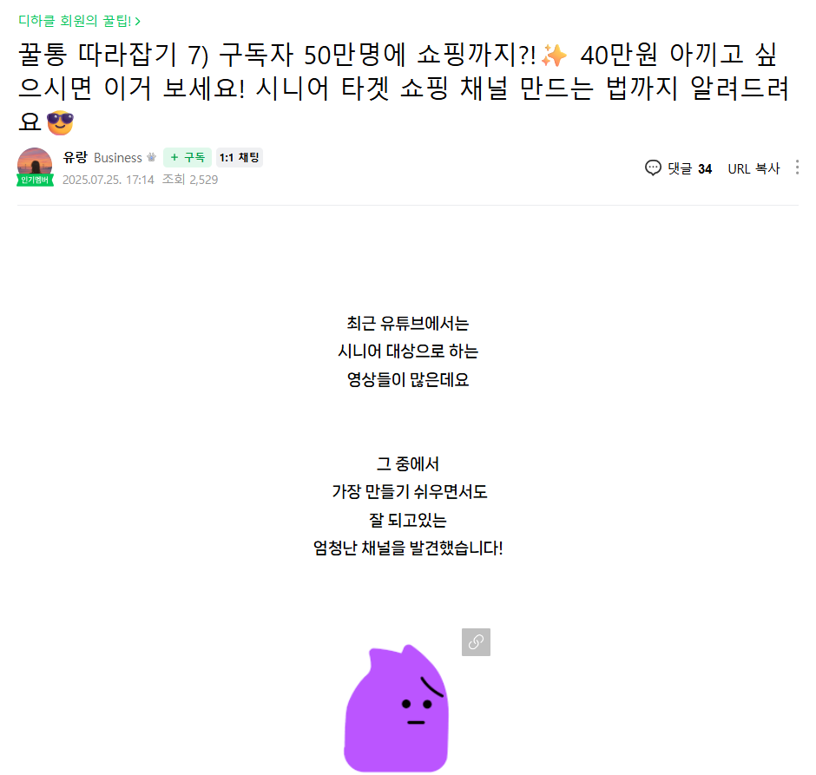The width and height of the screenshot is (816, 775).
Task: Click the post date 2025.07.25. 17:14
Action: [109, 180]
